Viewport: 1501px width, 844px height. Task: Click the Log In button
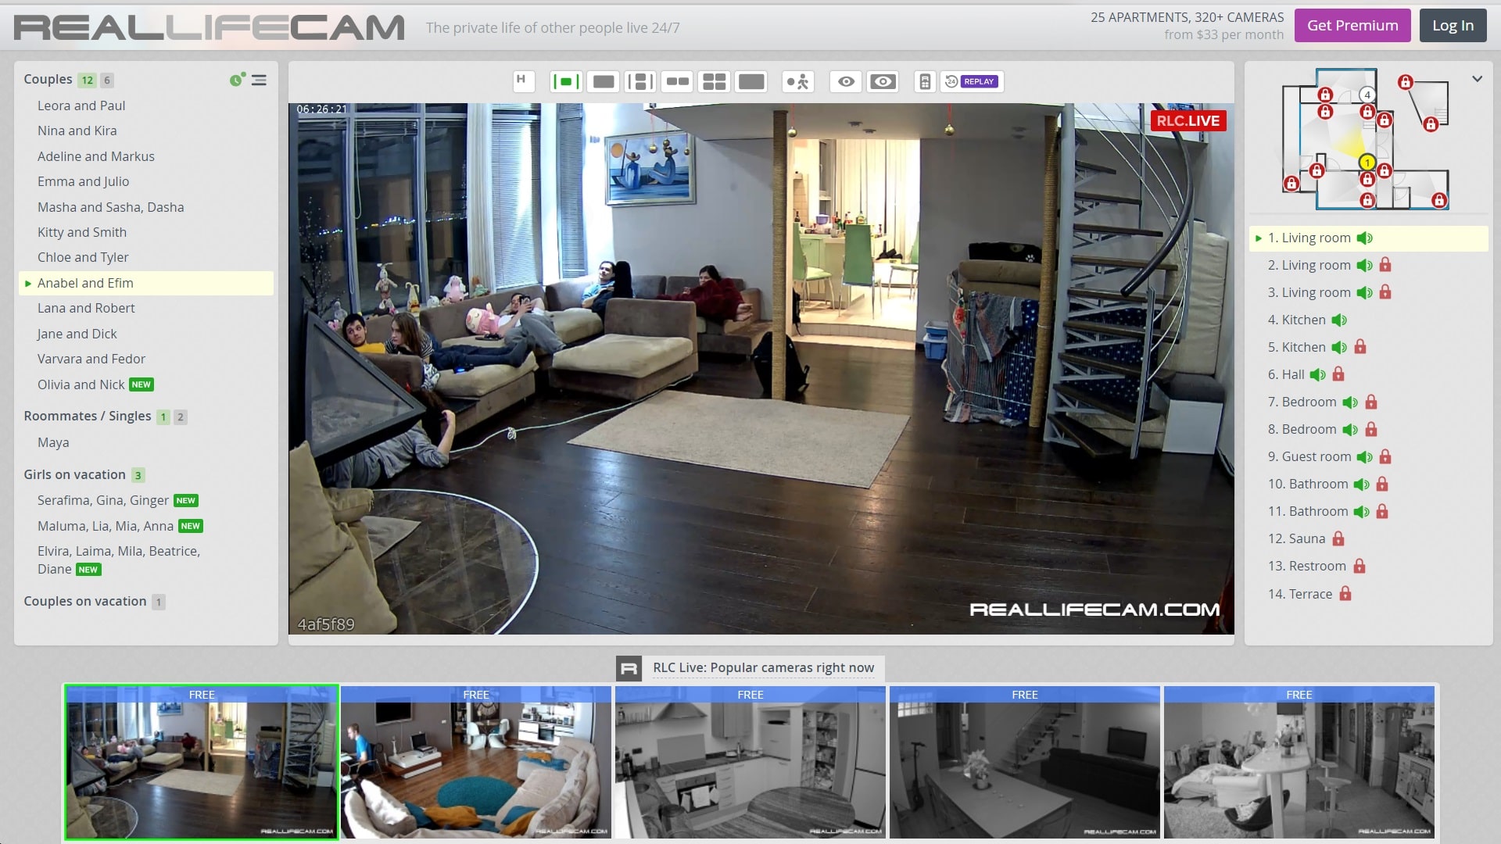(x=1452, y=25)
